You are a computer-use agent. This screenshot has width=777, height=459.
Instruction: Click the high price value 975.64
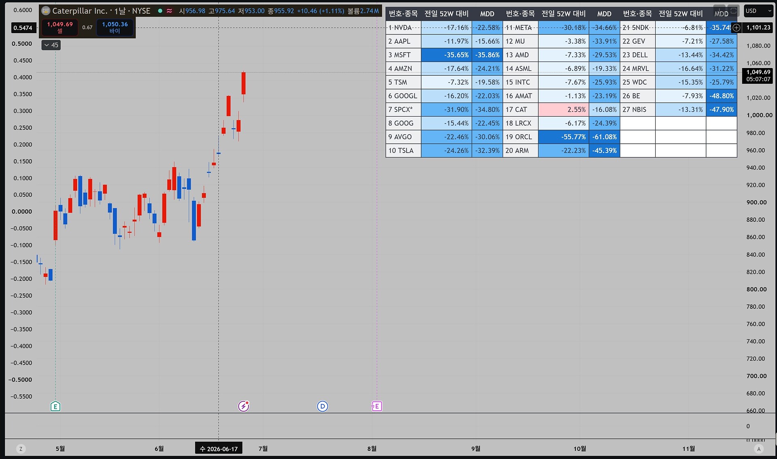click(x=225, y=11)
